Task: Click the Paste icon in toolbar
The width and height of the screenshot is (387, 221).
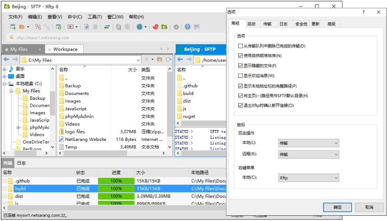Action: pos(128,27)
